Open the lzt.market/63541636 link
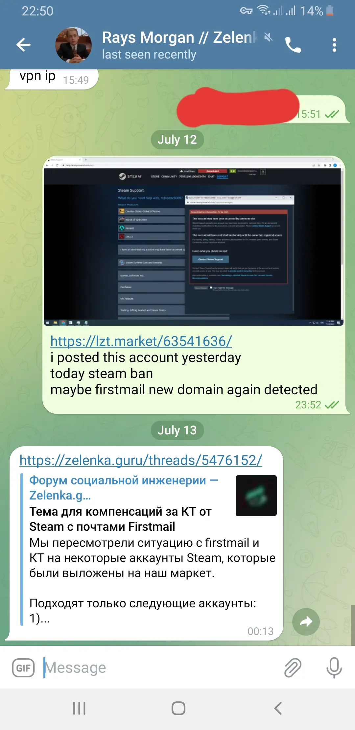355x730 pixels. point(141,341)
